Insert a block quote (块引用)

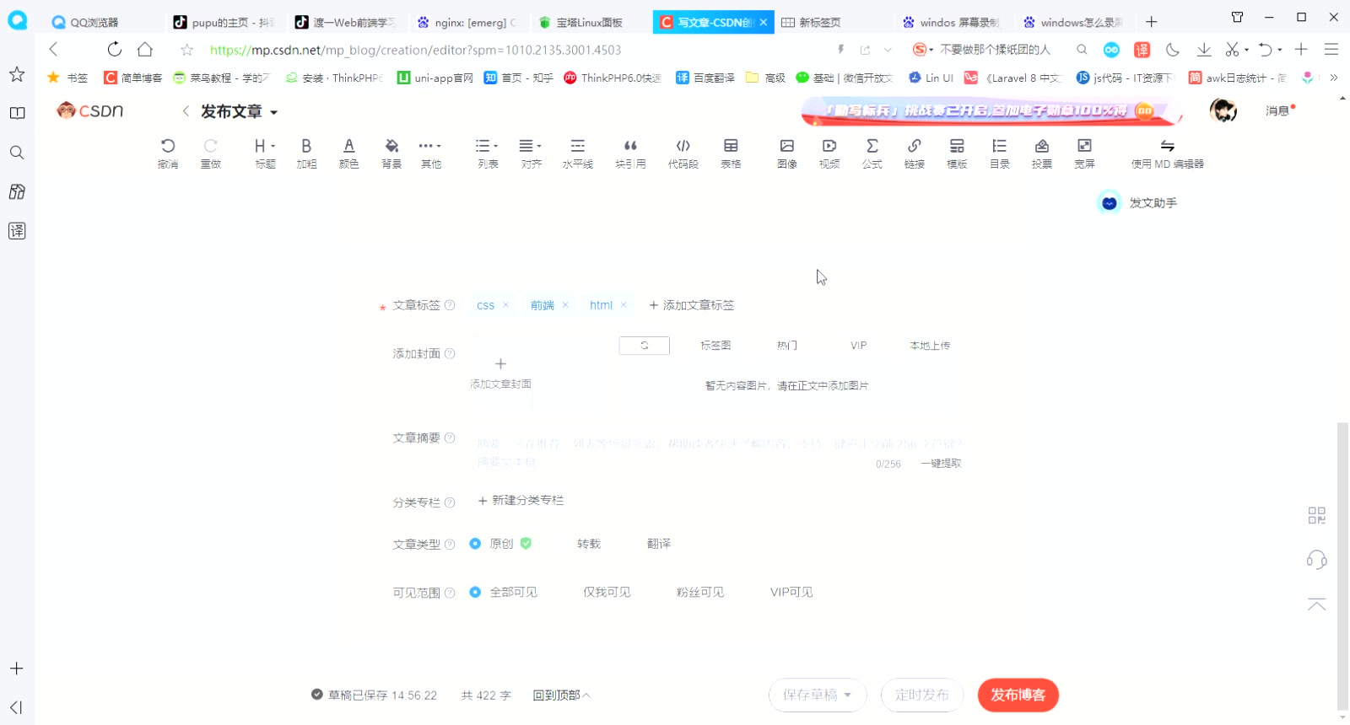[x=630, y=153]
